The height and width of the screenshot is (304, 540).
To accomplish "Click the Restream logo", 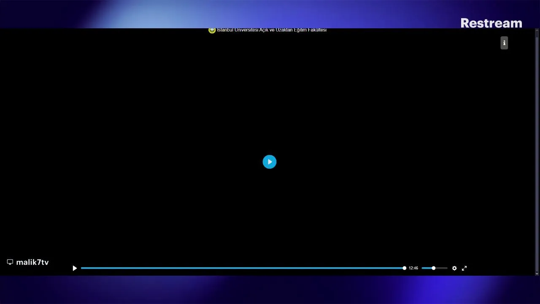I will (x=491, y=23).
